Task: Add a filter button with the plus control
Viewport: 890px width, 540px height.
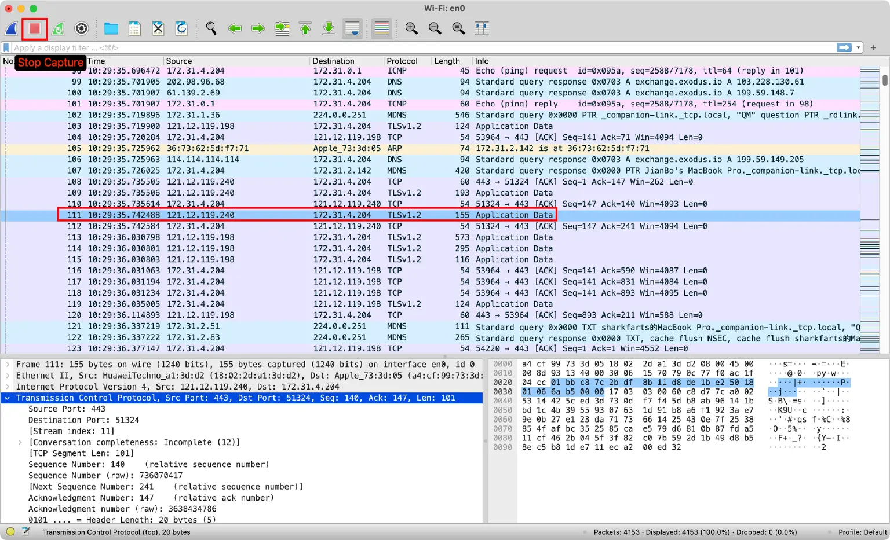Action: pos(873,47)
